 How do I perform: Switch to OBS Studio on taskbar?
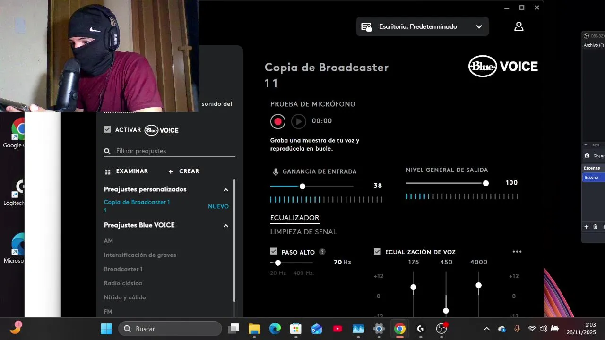click(x=441, y=329)
